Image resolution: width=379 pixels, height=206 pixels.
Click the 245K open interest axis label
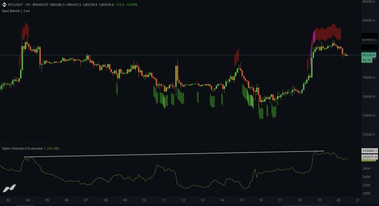coord(366,169)
